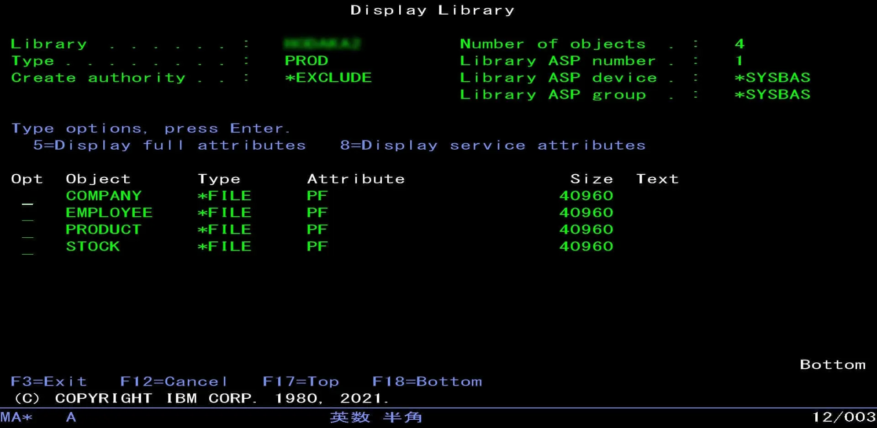Image resolution: width=877 pixels, height=428 pixels.
Task: Click F3=Exit function key
Action: click(48, 381)
